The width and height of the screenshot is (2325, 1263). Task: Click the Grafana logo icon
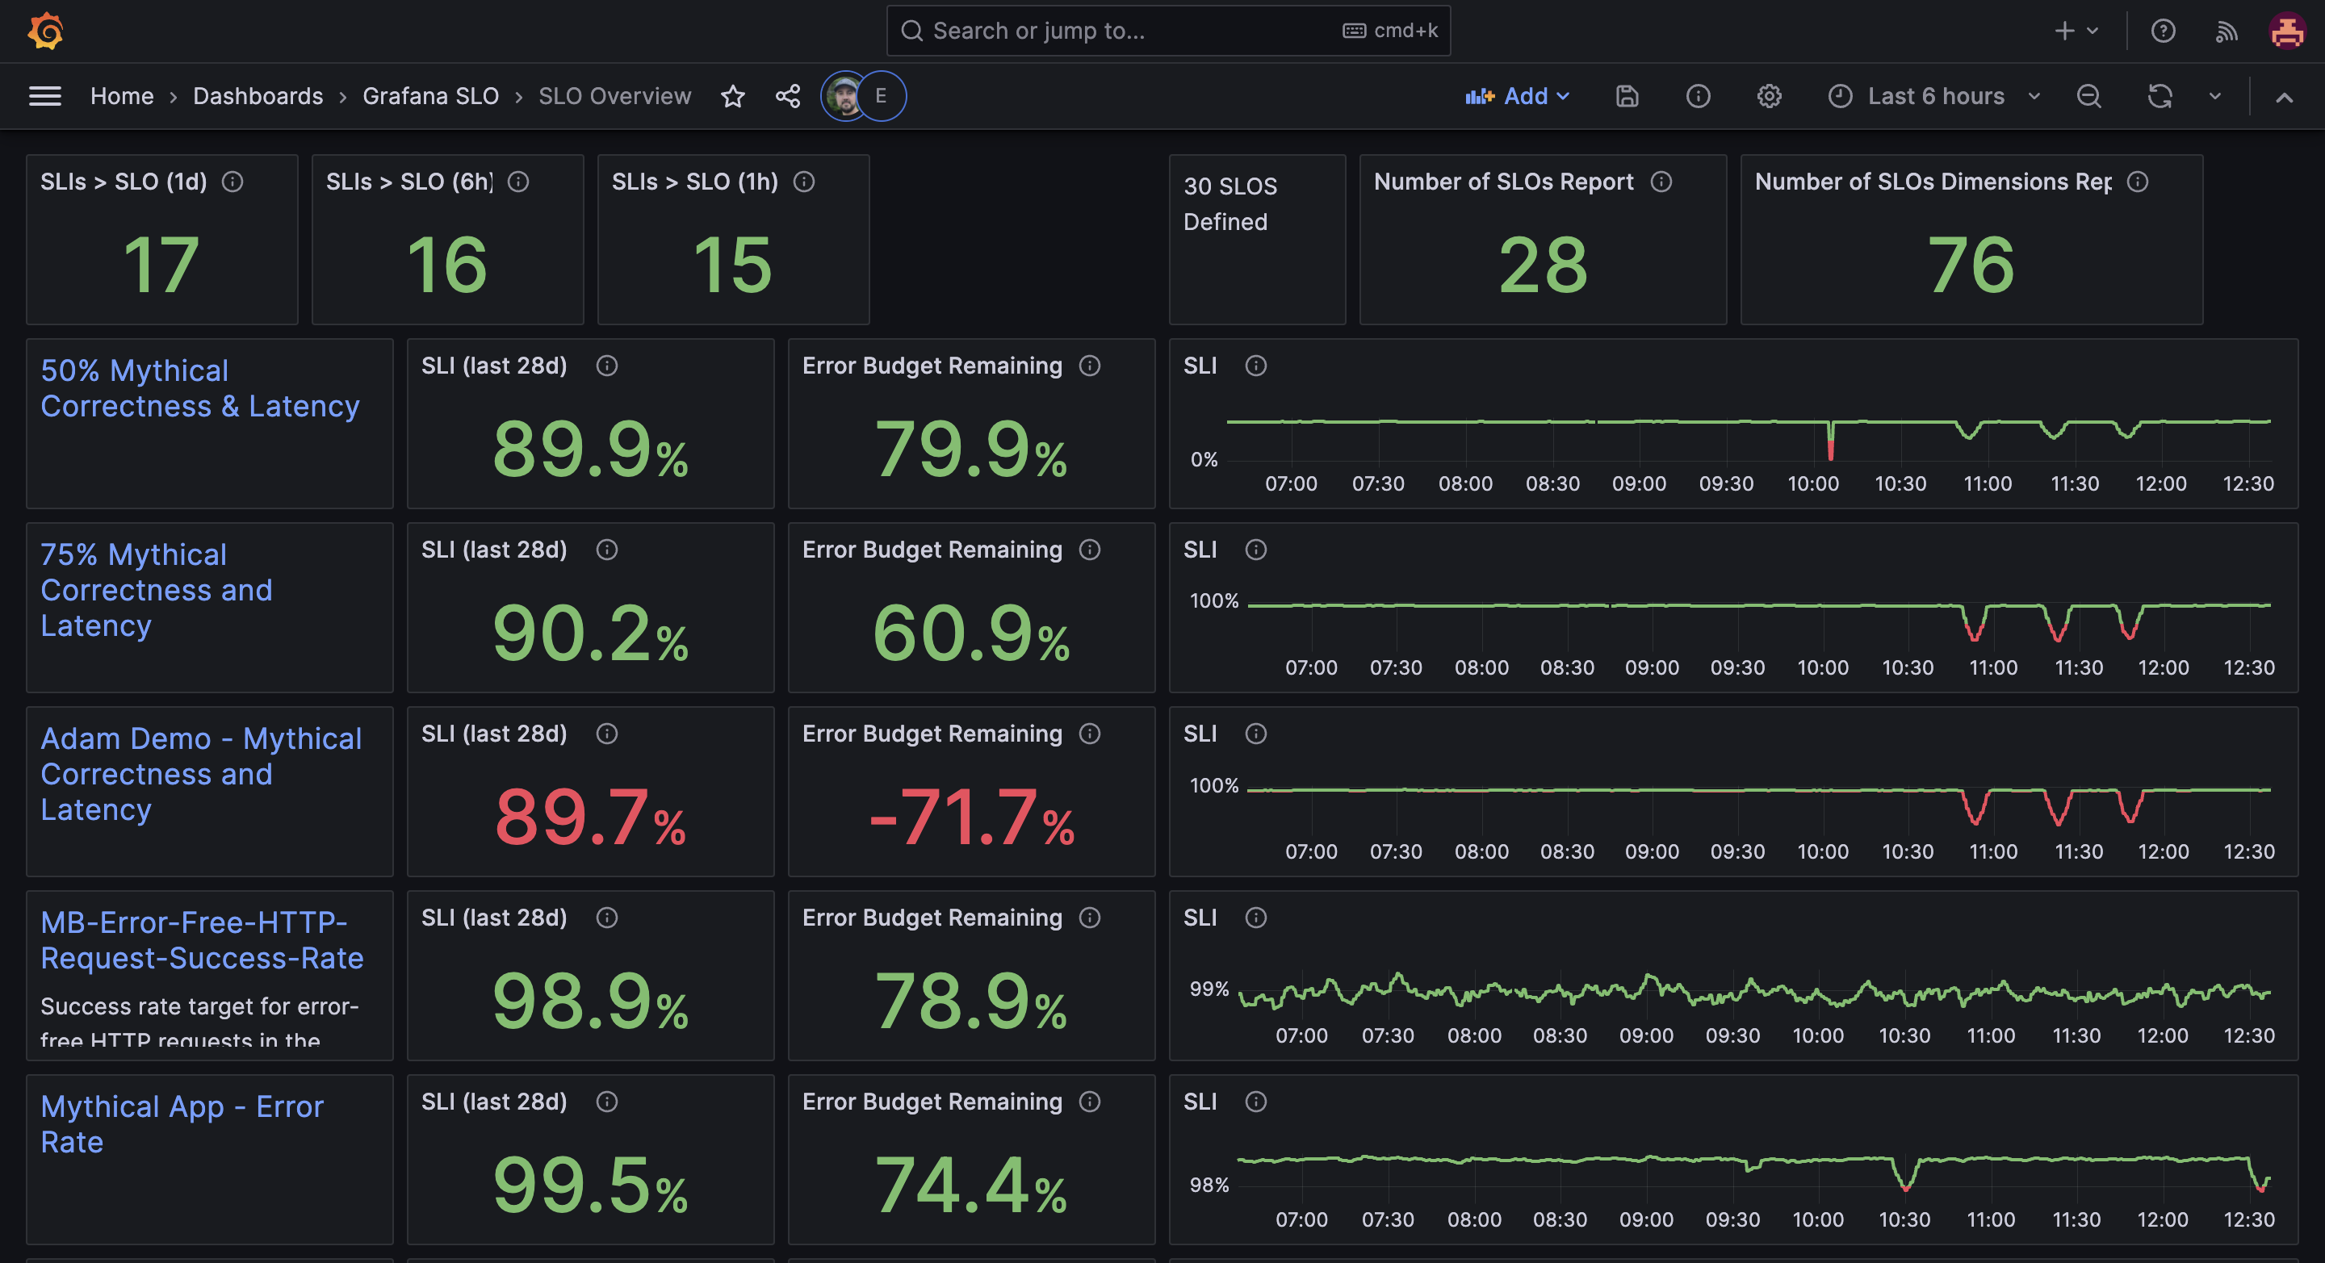(44, 30)
